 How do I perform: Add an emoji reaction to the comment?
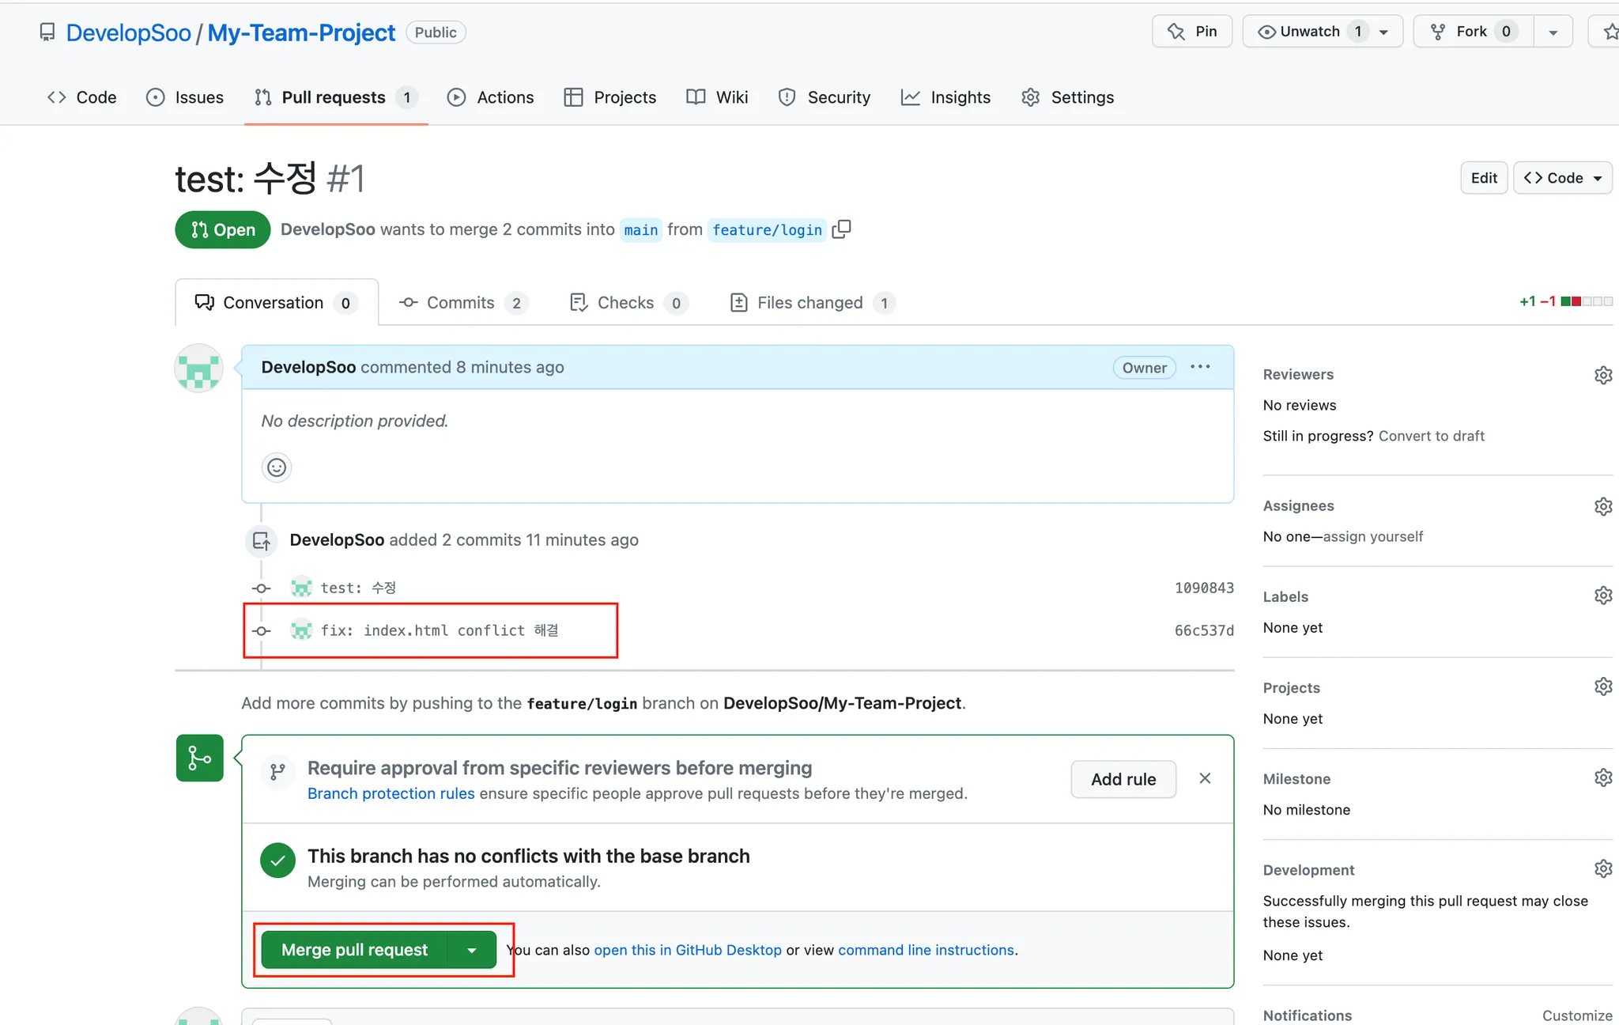[x=276, y=467]
